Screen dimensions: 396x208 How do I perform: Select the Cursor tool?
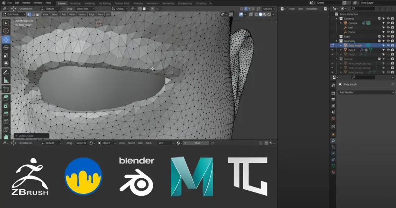[6, 31]
